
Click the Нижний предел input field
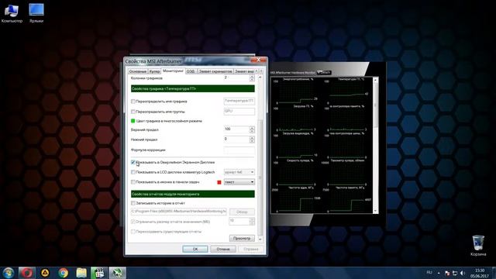click(236, 139)
